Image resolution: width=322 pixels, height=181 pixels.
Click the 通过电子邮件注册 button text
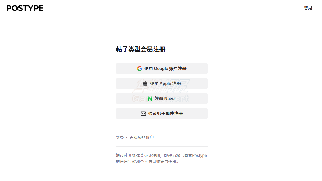pyautogui.click(x=165, y=113)
